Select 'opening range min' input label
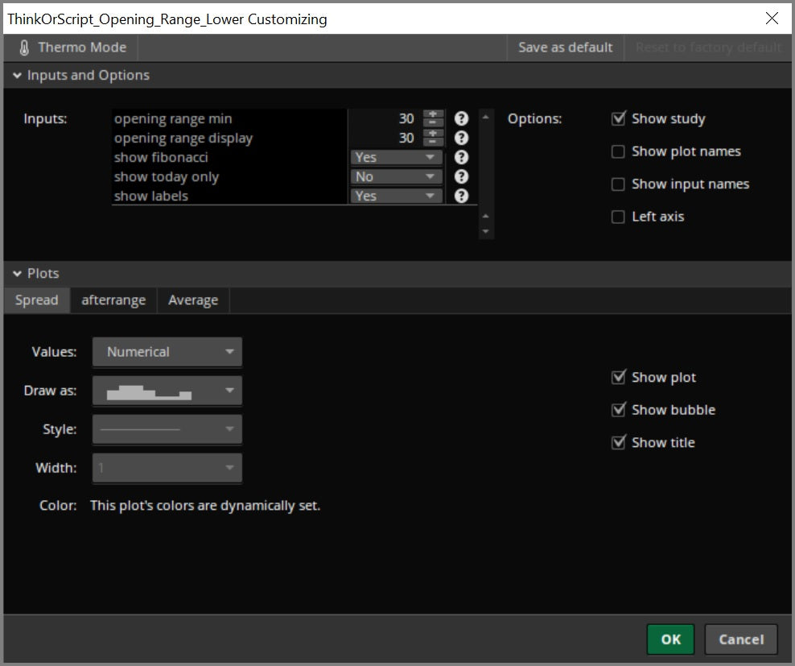This screenshot has width=795, height=666. [173, 118]
